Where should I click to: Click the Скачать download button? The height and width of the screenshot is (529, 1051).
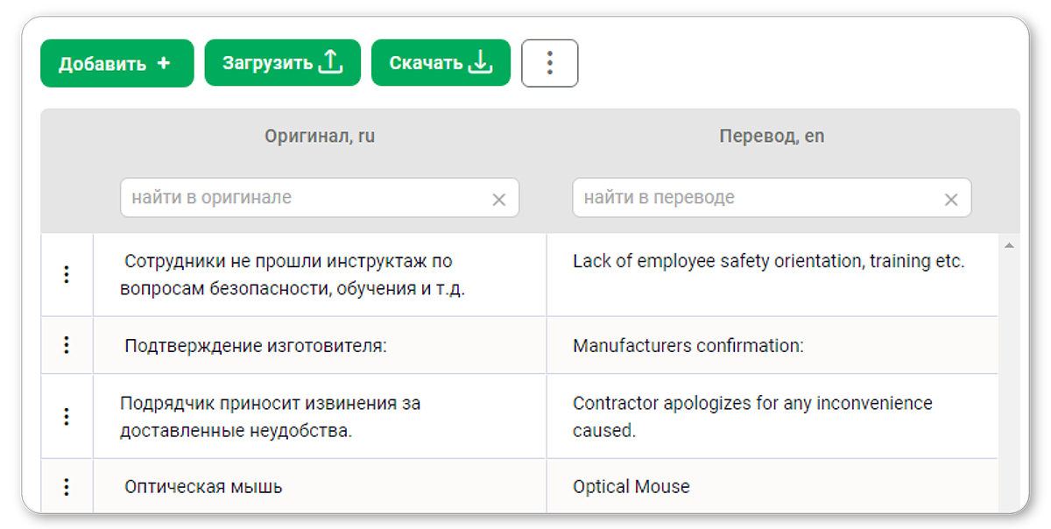click(441, 63)
